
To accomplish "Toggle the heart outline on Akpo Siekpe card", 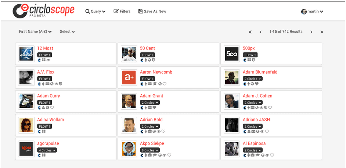I will 169,155.
